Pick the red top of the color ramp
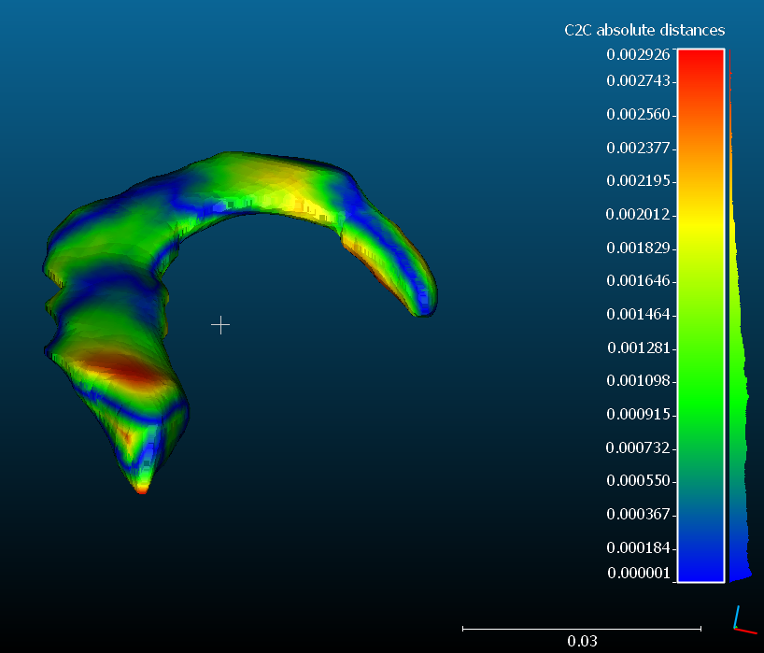 (700, 65)
